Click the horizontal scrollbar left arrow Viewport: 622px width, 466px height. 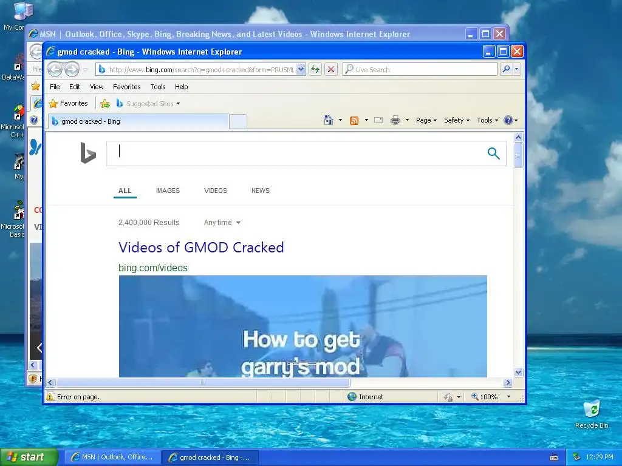50,382
